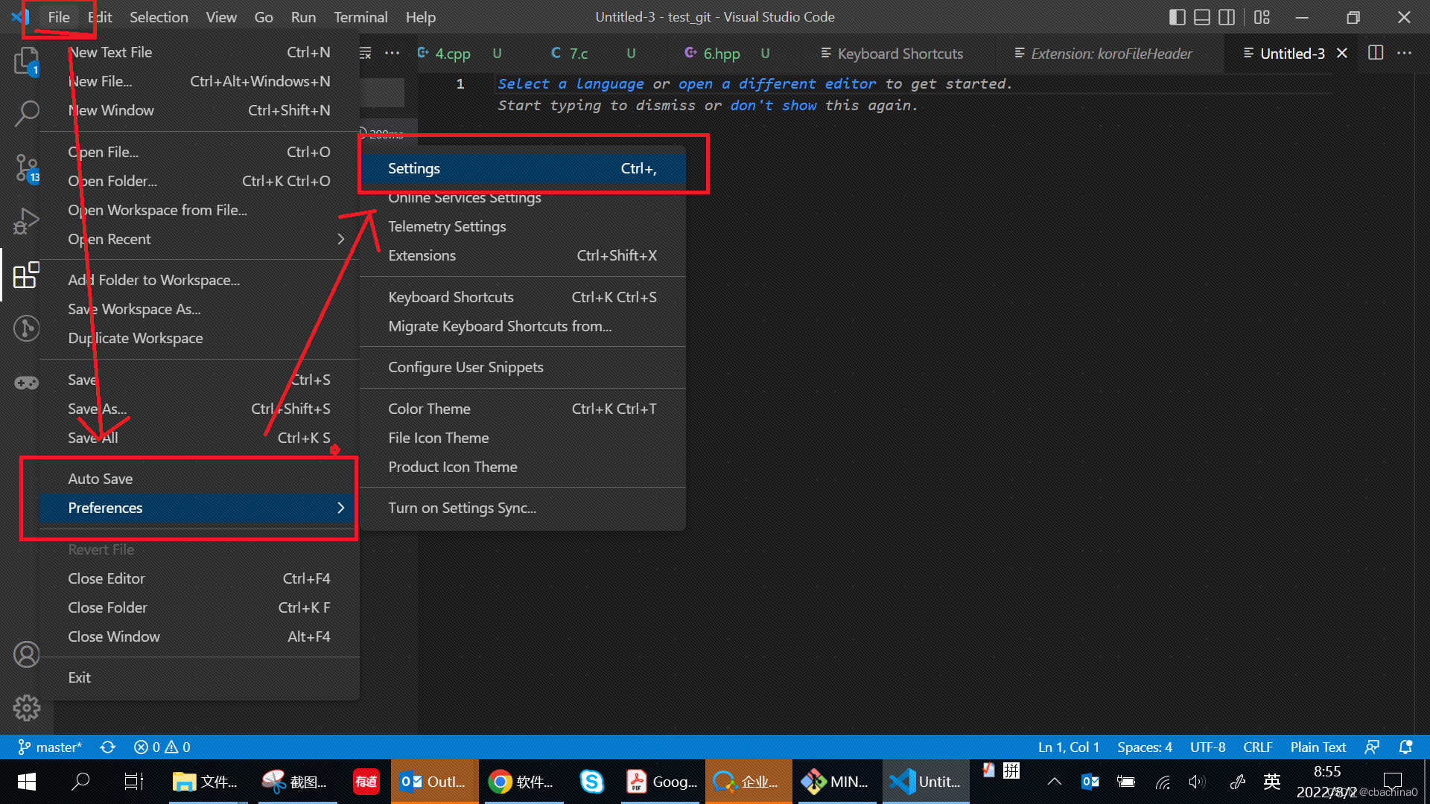Click the 'don't show' link

coord(772,106)
